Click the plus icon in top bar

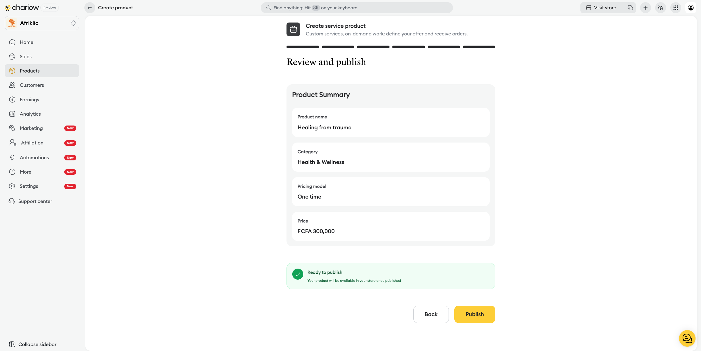coord(646,8)
